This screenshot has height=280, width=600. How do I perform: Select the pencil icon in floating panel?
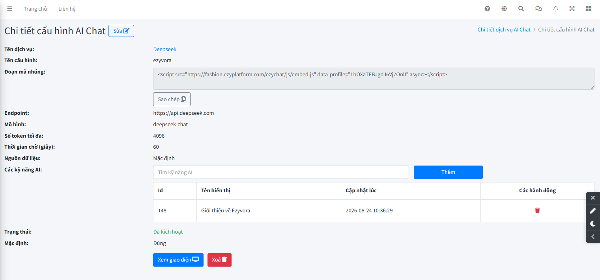[593, 211]
